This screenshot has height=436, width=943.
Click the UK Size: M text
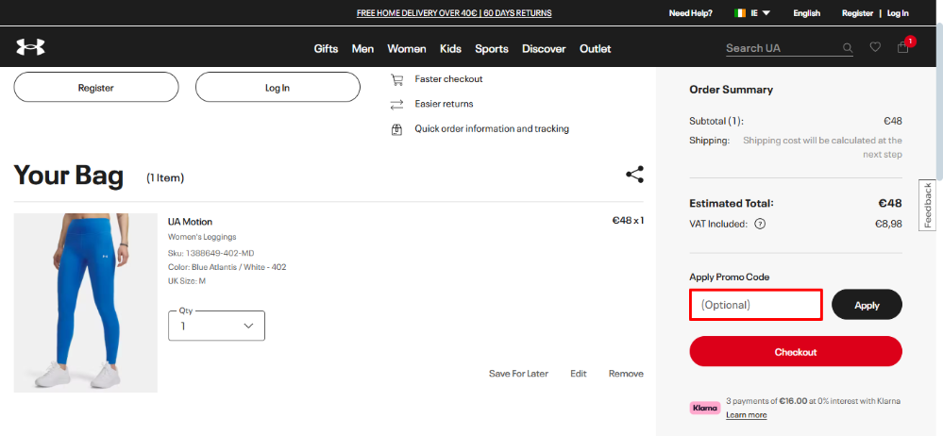[187, 281]
